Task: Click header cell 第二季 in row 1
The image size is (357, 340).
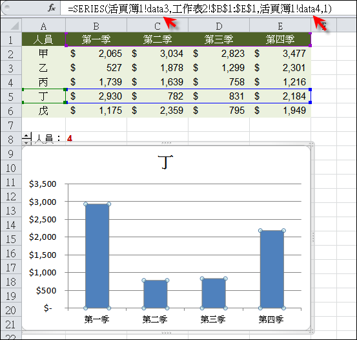Action: [x=158, y=39]
